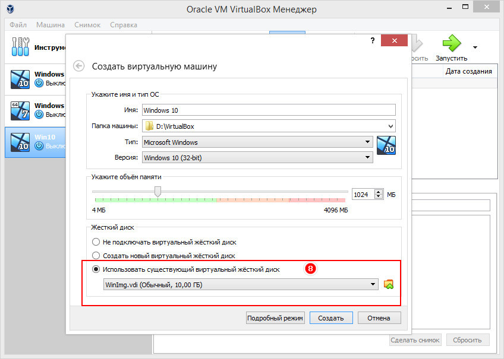504x359 pixels.
Task: Open the Type dropdown (Microsoft Windows)
Action: pos(257,142)
